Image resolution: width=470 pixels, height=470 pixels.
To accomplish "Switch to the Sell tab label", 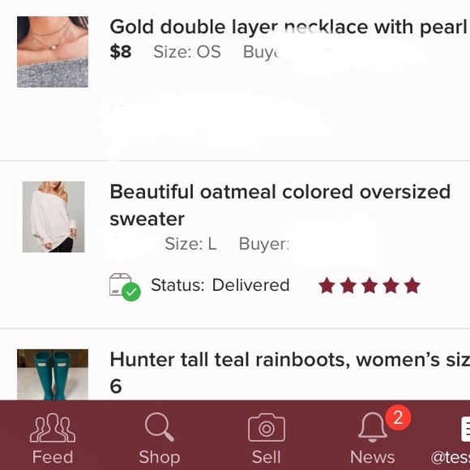I will point(267,457).
